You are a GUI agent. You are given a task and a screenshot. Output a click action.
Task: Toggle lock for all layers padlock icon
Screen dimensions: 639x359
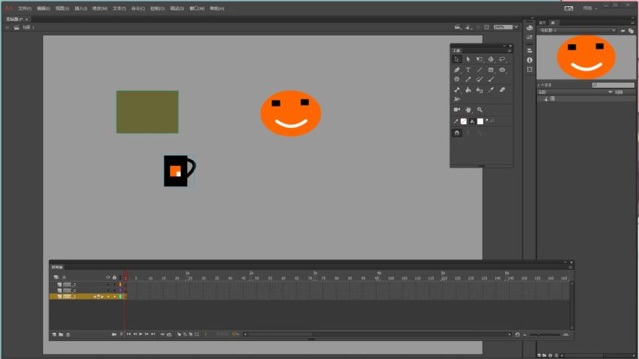(x=114, y=277)
